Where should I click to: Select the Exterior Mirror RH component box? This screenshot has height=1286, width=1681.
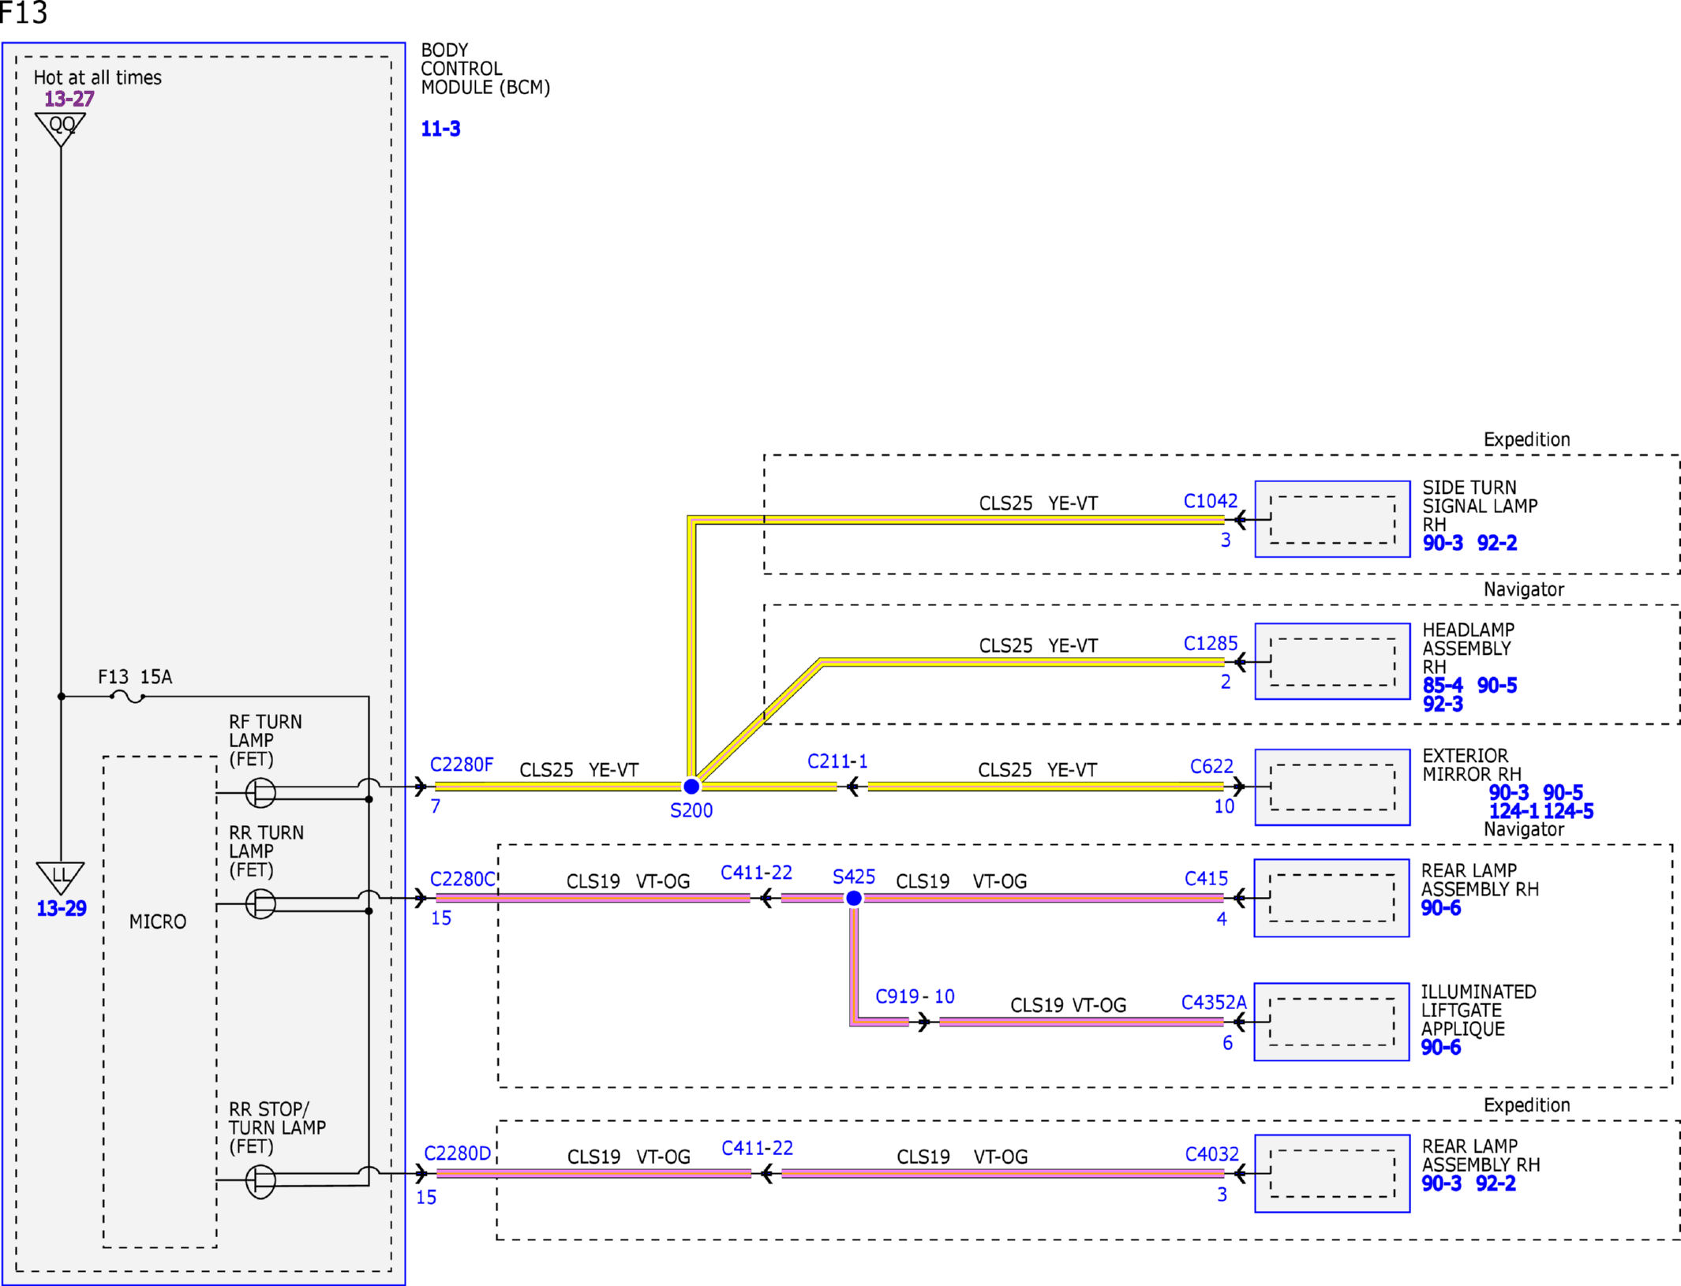(x=1332, y=787)
